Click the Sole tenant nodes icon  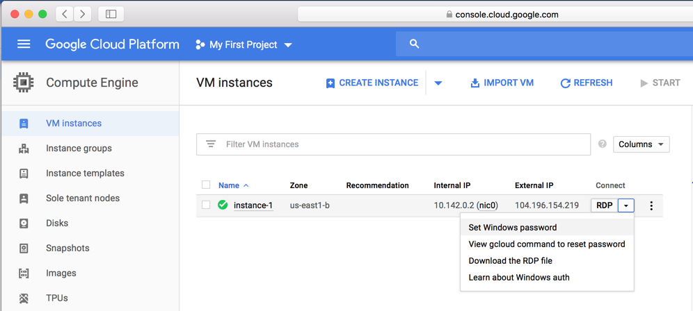(24, 199)
